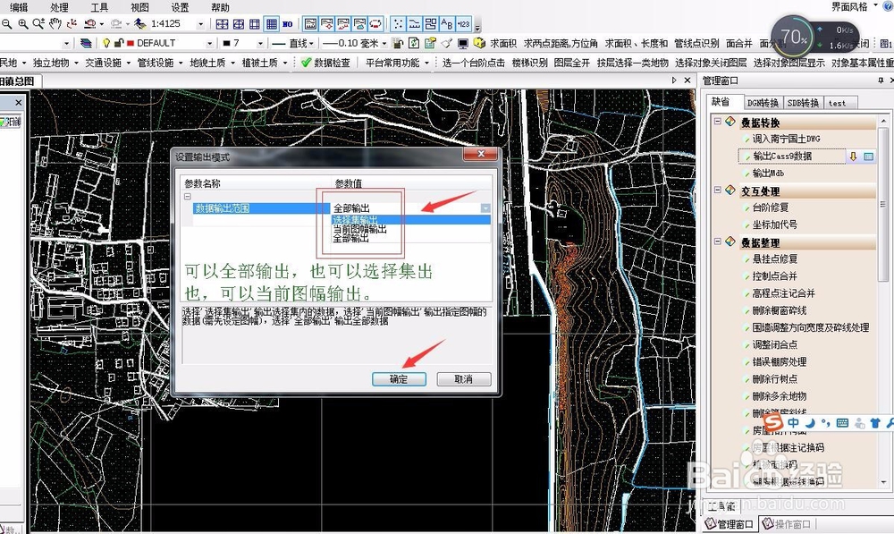Click the 数据转换 group diamond icon

[730, 122]
